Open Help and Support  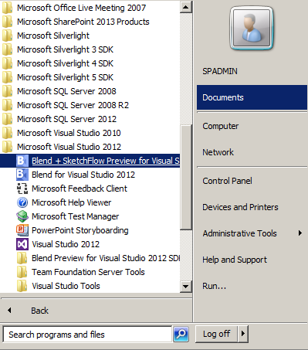252,260
